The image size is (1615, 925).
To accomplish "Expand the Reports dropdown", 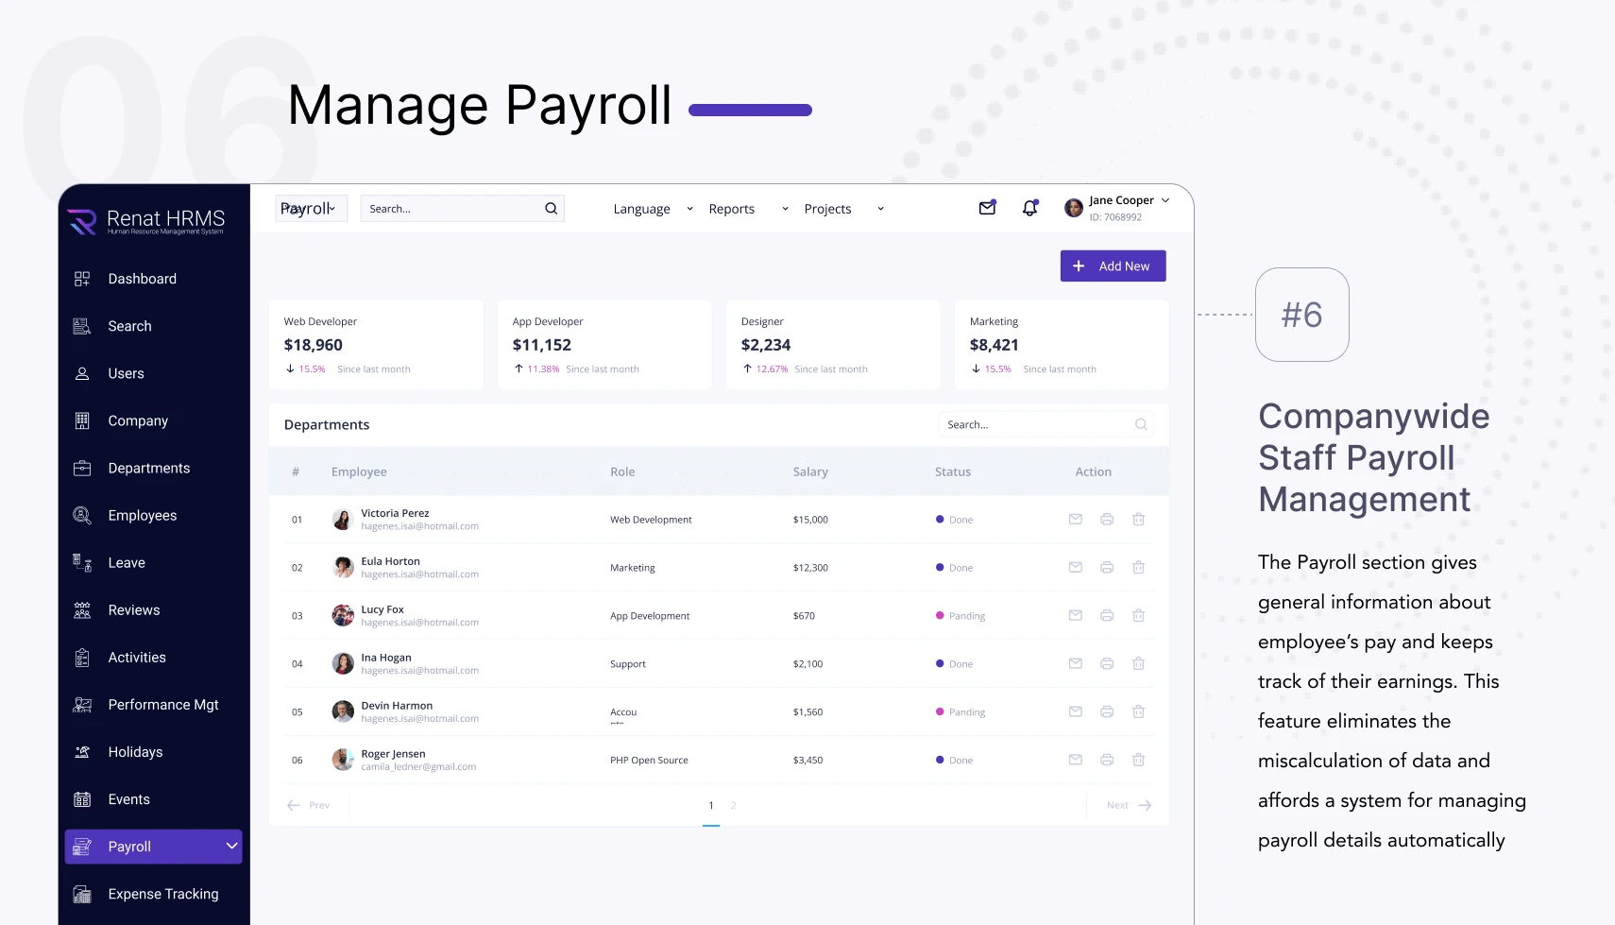I will 748,209.
